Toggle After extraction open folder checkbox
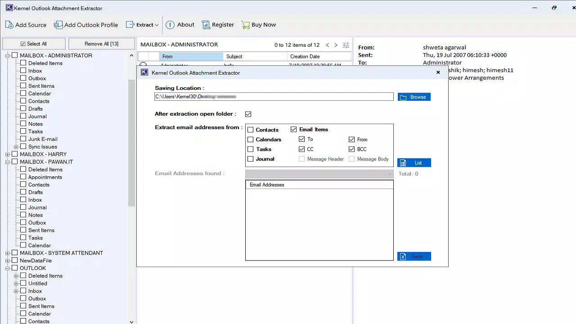This screenshot has width=576, height=324. tap(248, 114)
